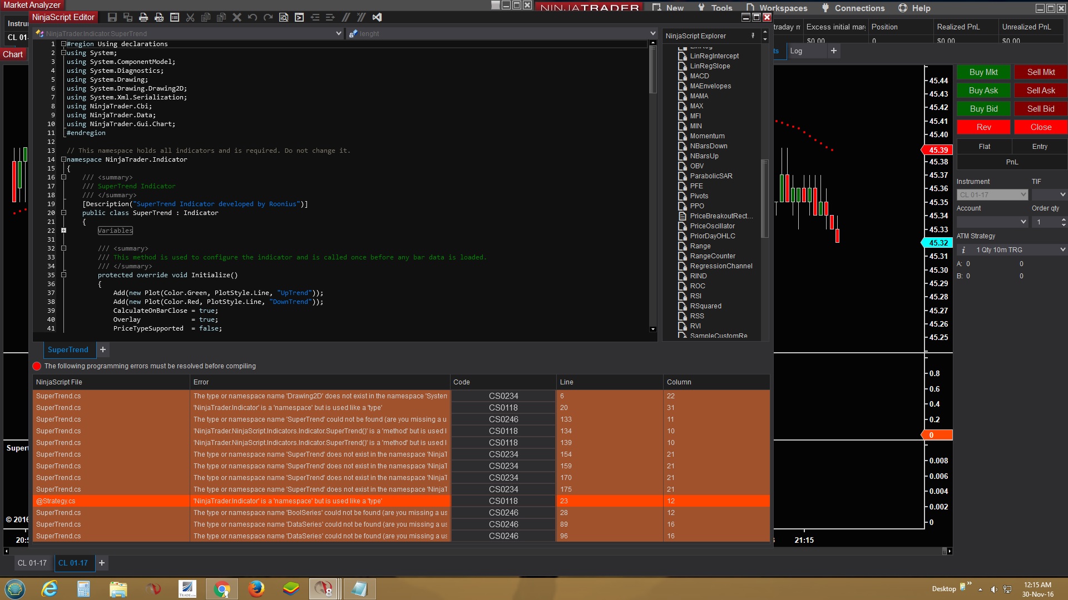Compile the script with the compile icon
The image size is (1068, 600).
tap(299, 17)
